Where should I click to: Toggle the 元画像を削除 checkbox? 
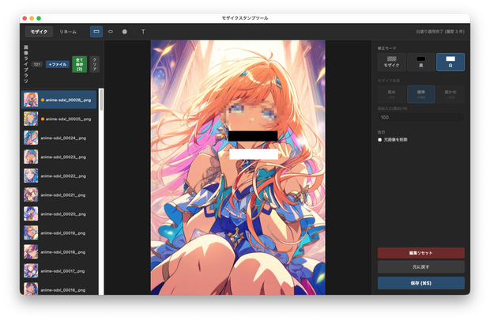[x=379, y=140]
